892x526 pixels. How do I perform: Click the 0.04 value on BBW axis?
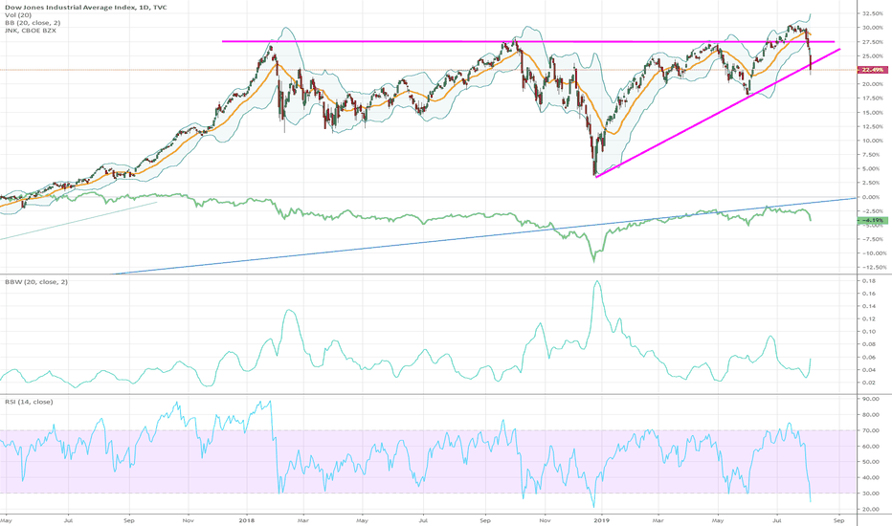coord(868,369)
